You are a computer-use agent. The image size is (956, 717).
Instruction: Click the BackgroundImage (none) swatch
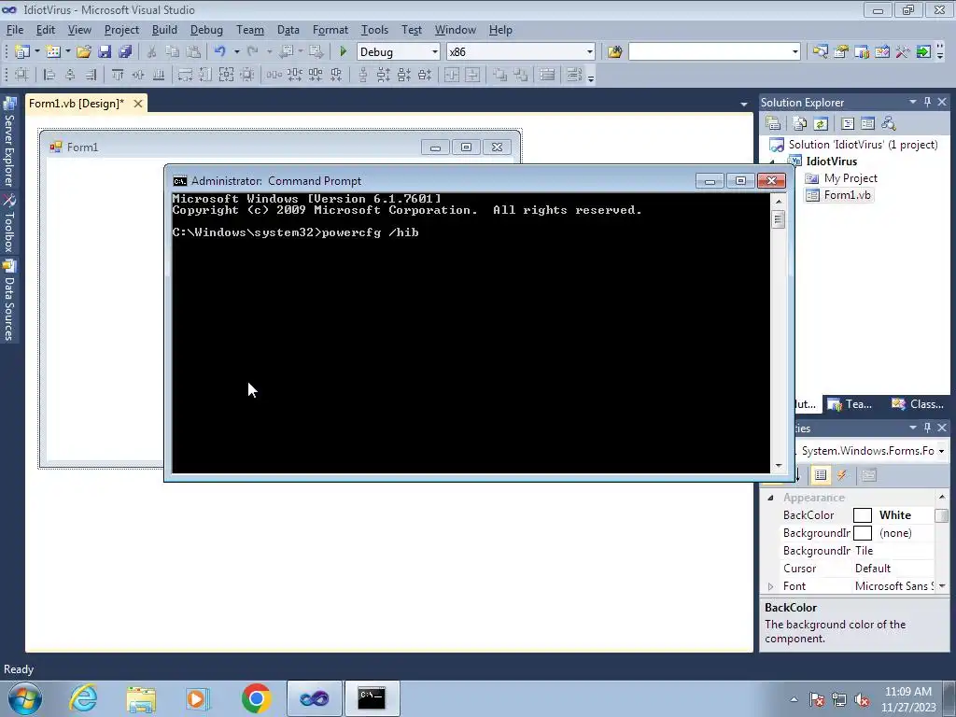[862, 533]
